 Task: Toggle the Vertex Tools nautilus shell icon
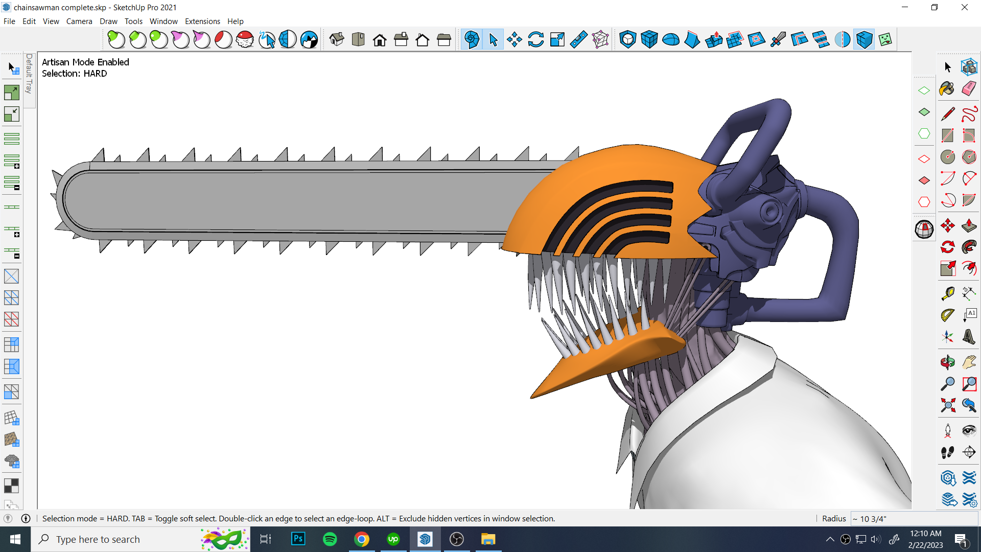tap(472, 39)
